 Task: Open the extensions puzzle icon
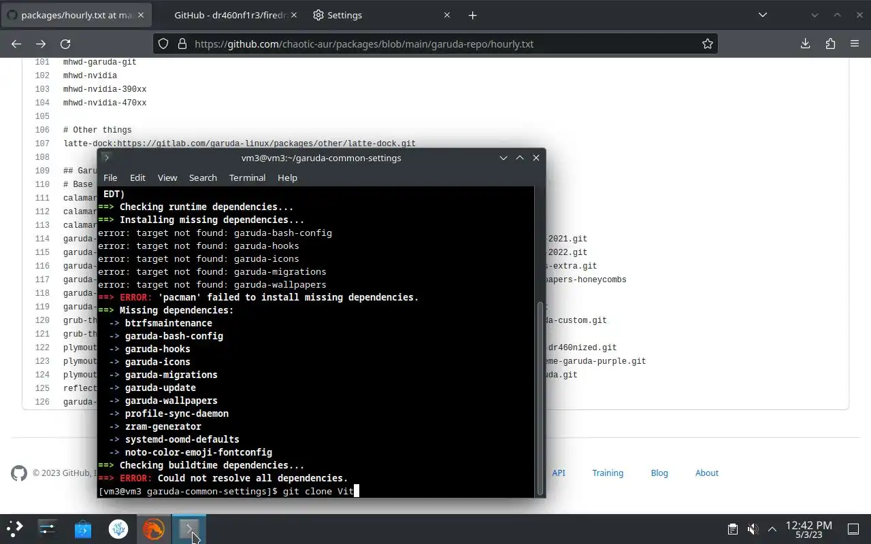click(830, 44)
